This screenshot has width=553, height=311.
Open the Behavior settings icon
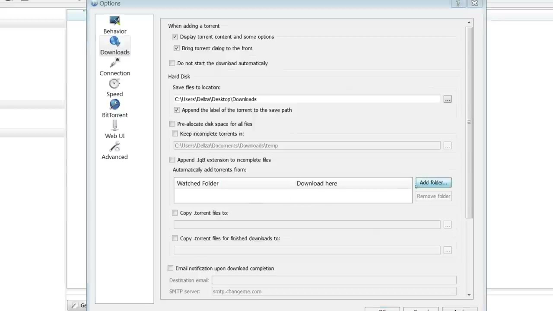(114, 21)
